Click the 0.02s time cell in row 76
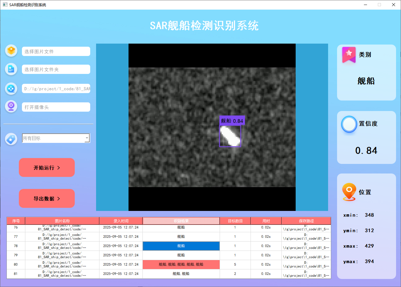 coord(266,228)
